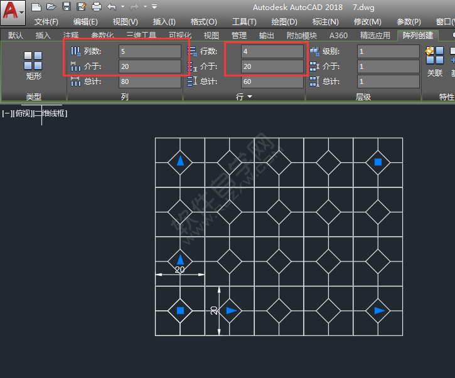Select the 阵列创建 ribbon tab
Viewport: 455px width, 378px height.
(x=418, y=35)
